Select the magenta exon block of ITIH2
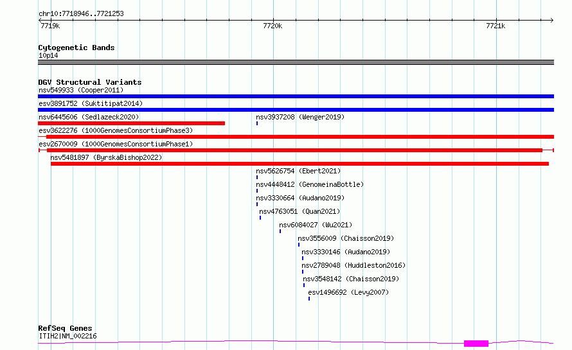Screen dimensions: 572x350 (x=476, y=344)
